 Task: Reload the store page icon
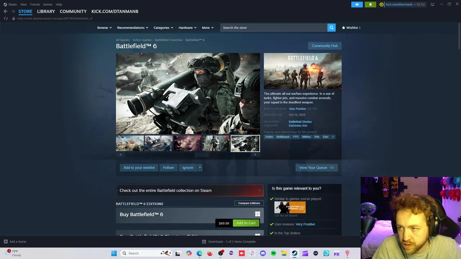pos(5,18)
